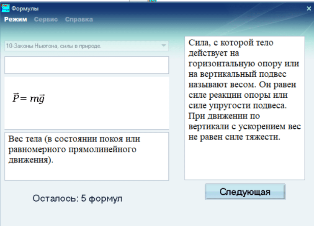Open the Сервис menu
This screenshot has width=314, height=226.
coord(46,19)
